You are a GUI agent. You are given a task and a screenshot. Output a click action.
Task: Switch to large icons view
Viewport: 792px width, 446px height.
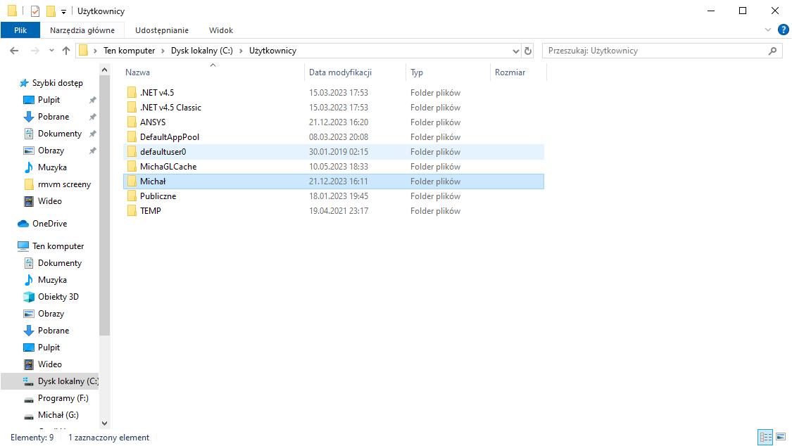pos(781,438)
